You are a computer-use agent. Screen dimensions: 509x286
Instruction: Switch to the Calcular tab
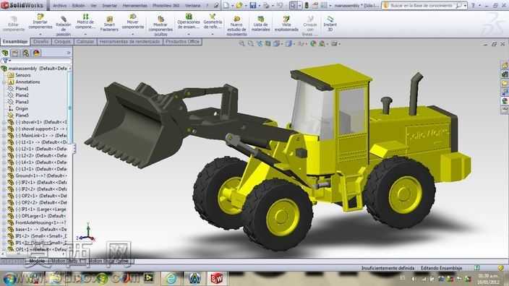(x=85, y=42)
